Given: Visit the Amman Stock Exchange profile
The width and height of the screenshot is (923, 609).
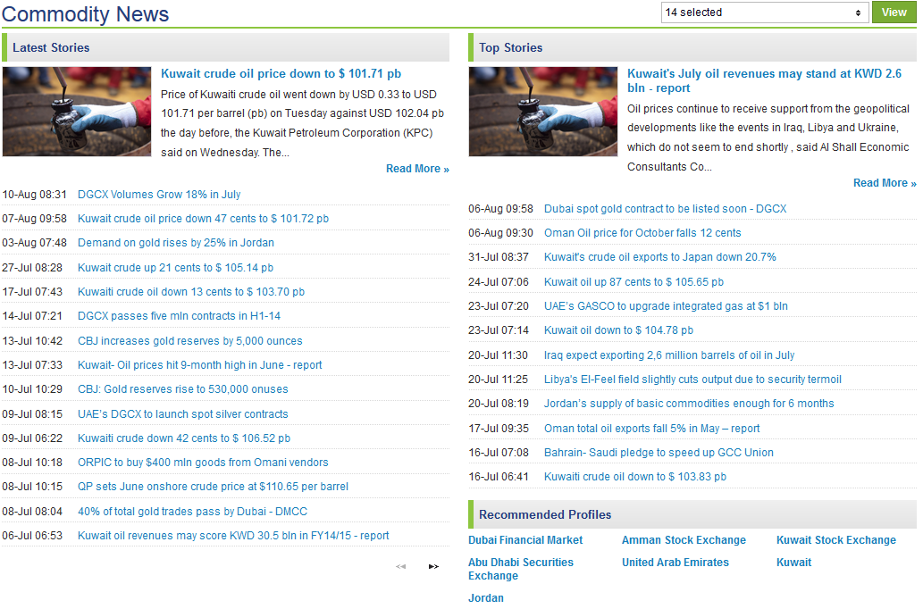Looking at the screenshot, I should tap(684, 540).
